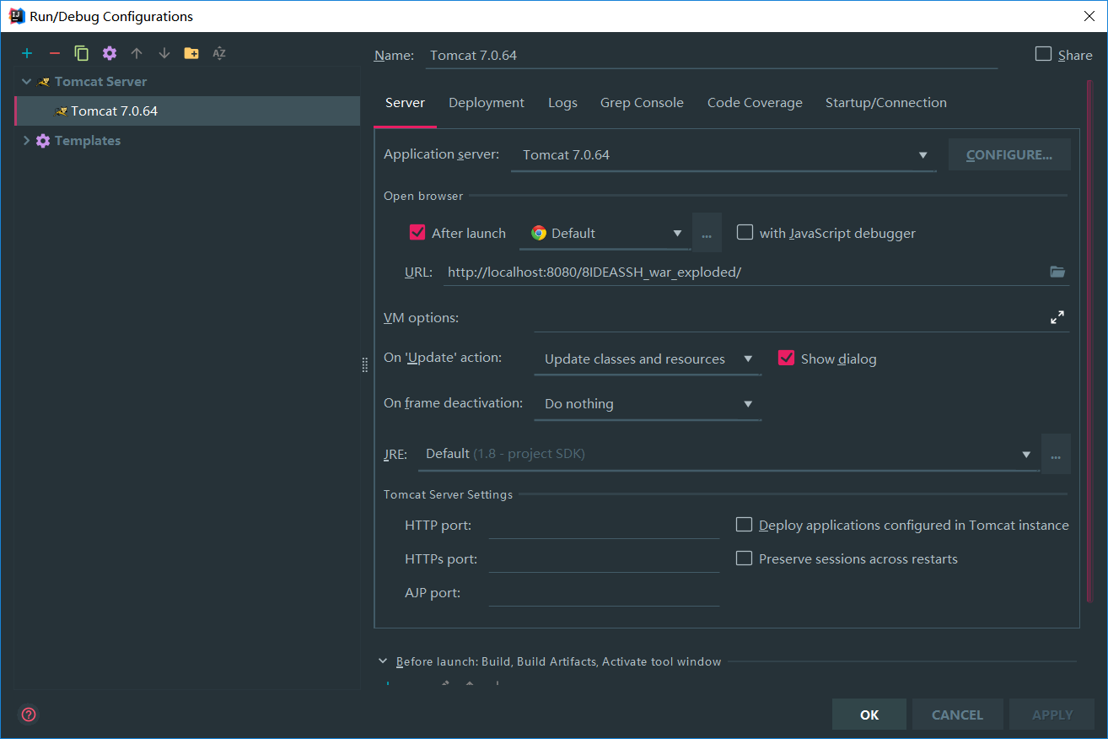The image size is (1108, 739).
Task: Click Tomcat Server group icon
Action: point(44,82)
